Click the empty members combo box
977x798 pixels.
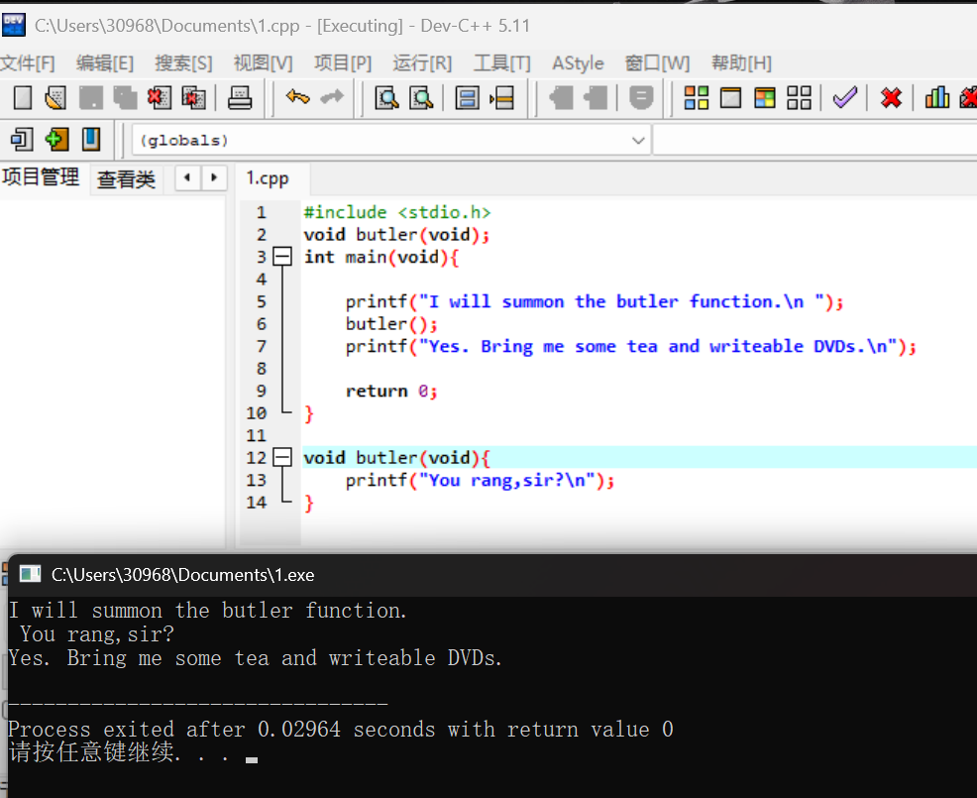tap(815, 140)
